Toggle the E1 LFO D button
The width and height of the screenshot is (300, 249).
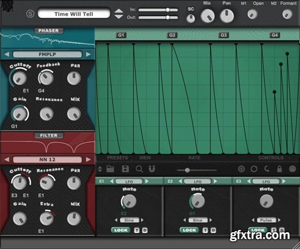(x=145, y=230)
